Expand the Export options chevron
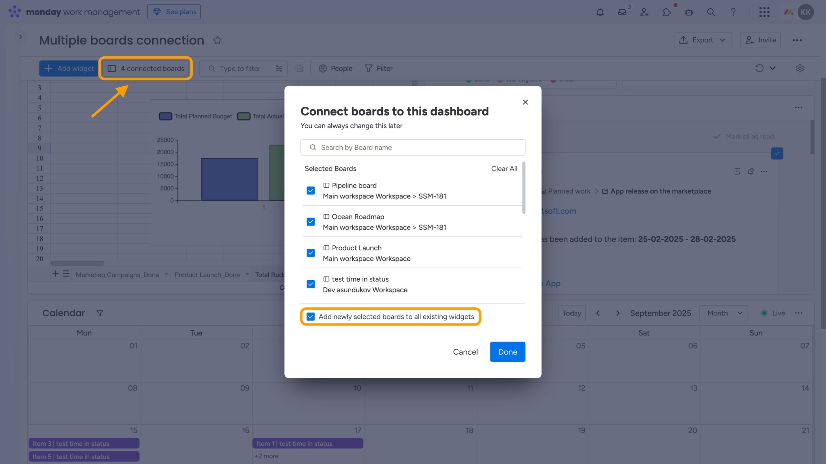Viewport: 826px width, 464px height. coord(723,40)
